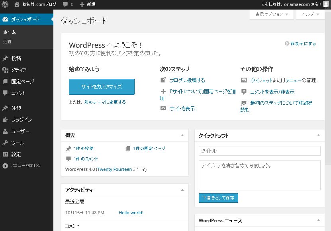Click the プラグイン plug icon in sidebar
The image size is (331, 231).
point(5,120)
